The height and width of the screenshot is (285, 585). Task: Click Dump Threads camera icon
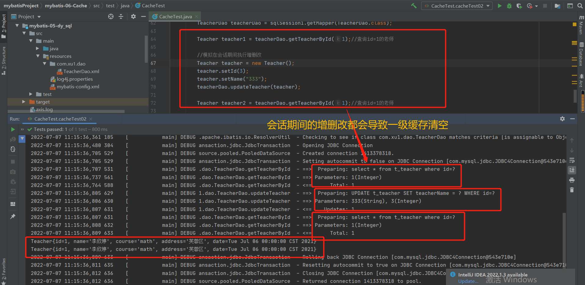click(13, 172)
